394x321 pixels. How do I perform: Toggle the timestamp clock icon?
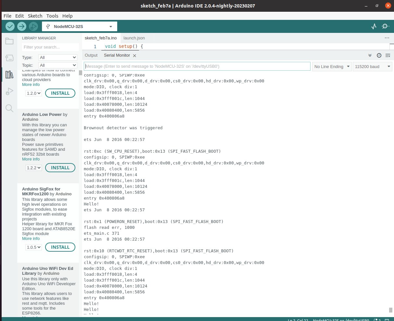pyautogui.click(x=379, y=55)
